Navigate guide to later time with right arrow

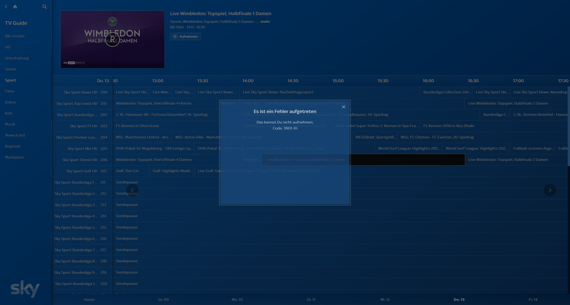pyautogui.click(x=549, y=190)
